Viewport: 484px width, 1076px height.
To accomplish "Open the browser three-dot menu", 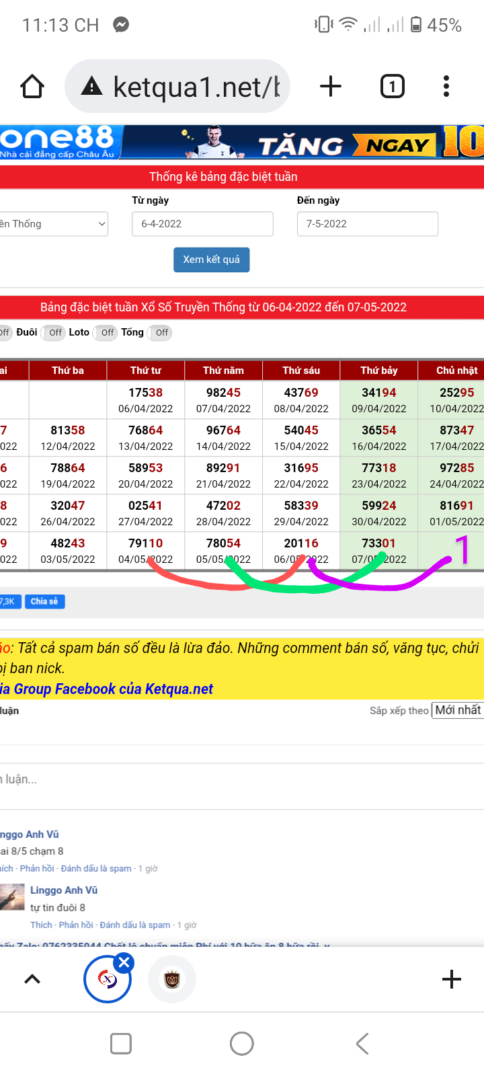I will (446, 86).
